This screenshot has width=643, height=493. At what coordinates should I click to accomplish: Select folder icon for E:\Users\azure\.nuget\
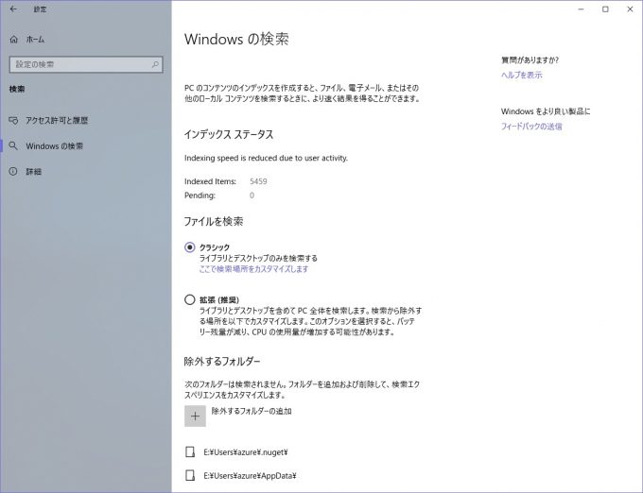tap(190, 452)
